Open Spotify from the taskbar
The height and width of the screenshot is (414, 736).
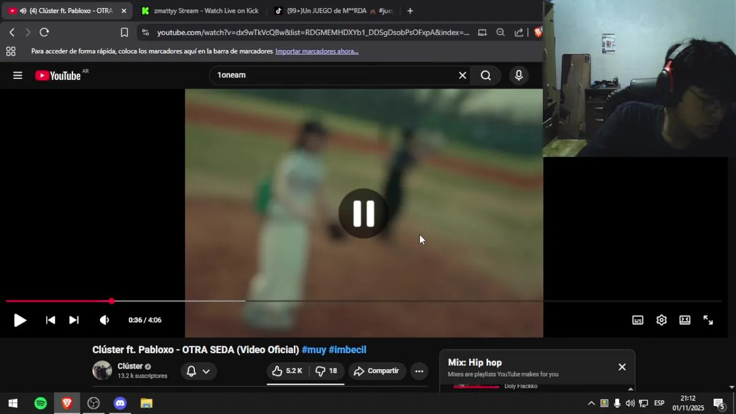coord(40,403)
